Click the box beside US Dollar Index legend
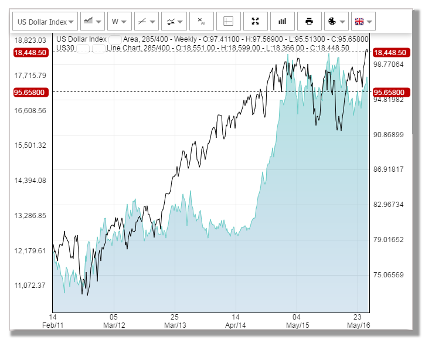This screenshot has height=343, width=425. click(115, 39)
